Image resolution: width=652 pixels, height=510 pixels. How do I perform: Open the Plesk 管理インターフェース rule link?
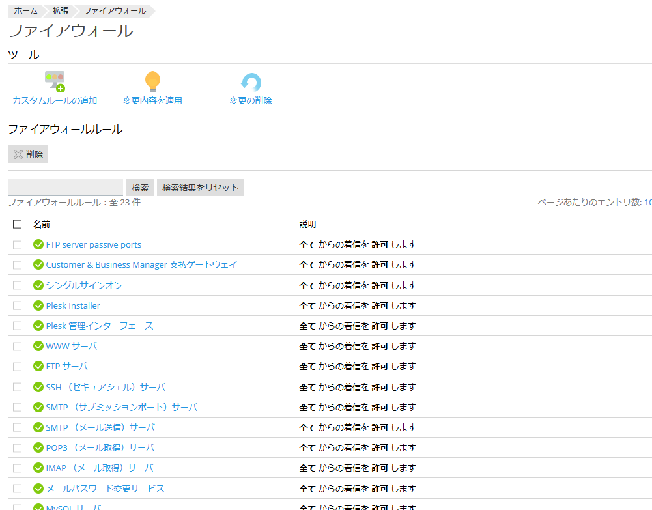click(100, 326)
